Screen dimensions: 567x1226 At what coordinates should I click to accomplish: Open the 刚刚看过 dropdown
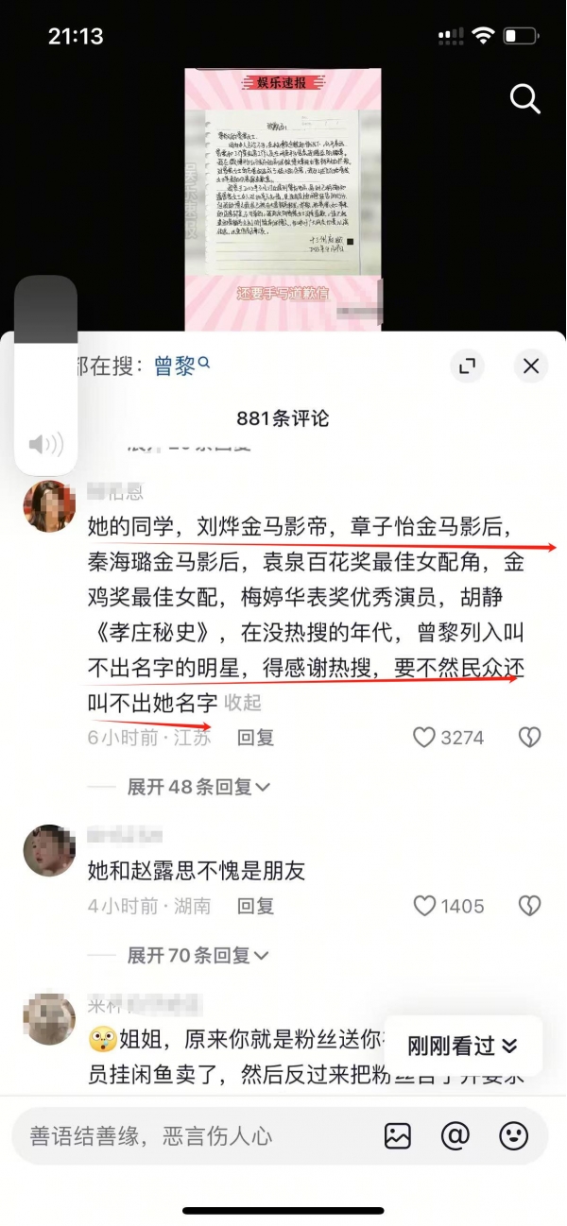coord(463,1046)
